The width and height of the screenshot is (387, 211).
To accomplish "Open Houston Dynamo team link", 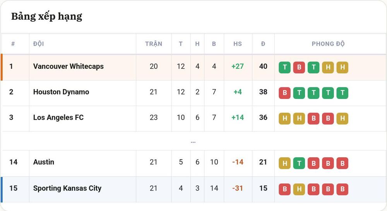I will 61,92.
